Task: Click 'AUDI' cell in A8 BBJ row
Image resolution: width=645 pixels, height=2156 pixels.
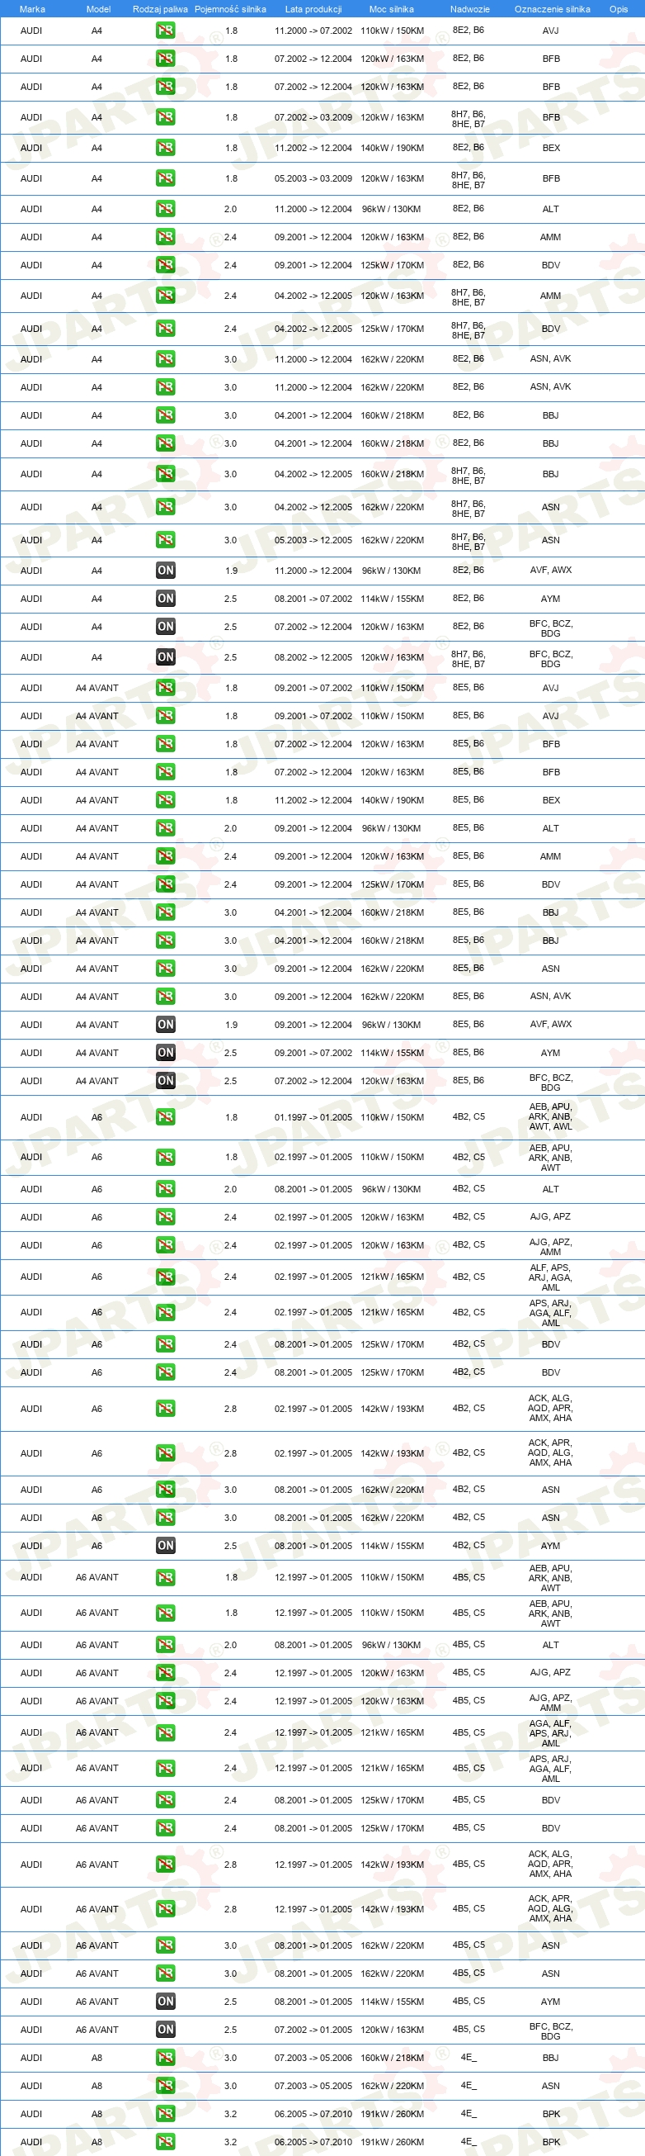Action: (31, 2058)
